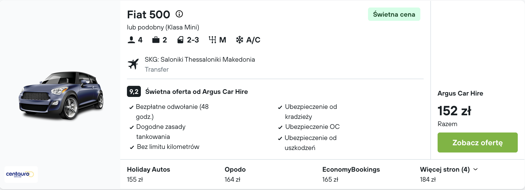Screen dimensions: 525x190
Task: Click the Bezpłatne odwołanie checkmark item
Action: pyautogui.click(x=170, y=112)
